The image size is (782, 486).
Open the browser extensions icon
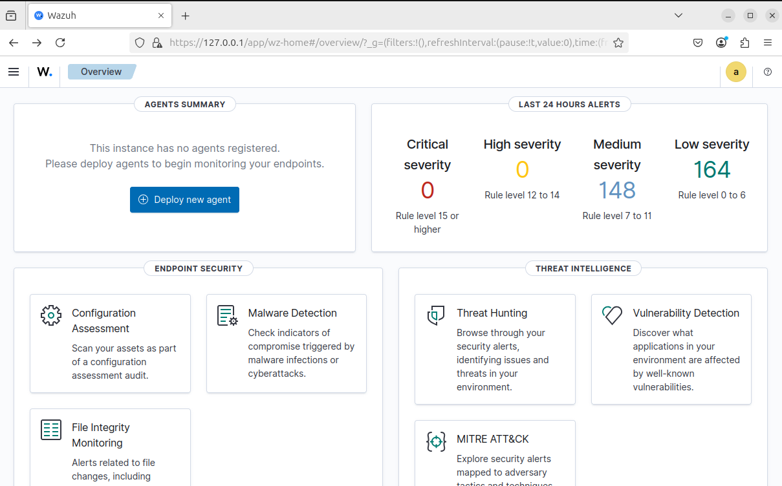744,43
